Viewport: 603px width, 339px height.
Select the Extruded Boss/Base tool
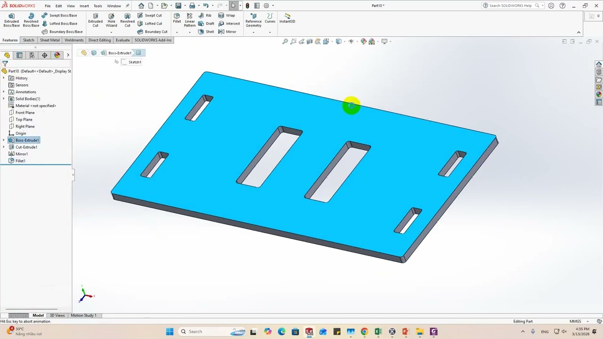[11, 20]
